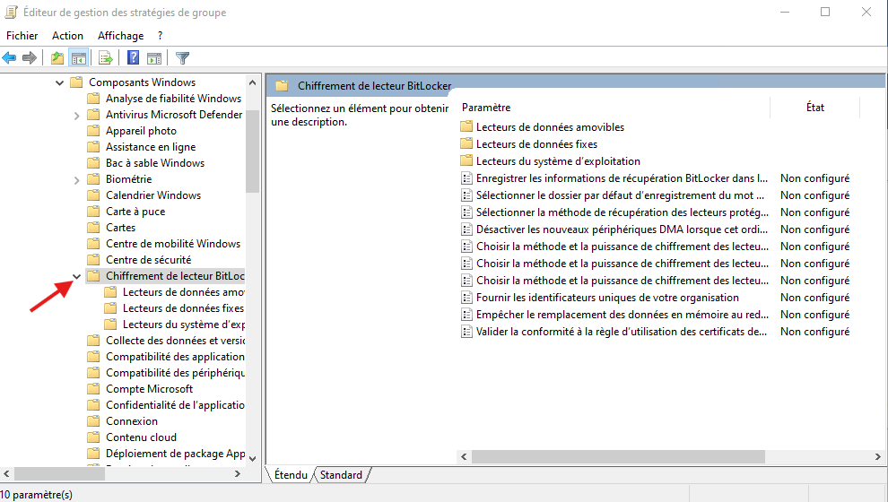Click the Forward arrow toolbar icon
Screen dimensions: 888x502
coord(30,57)
